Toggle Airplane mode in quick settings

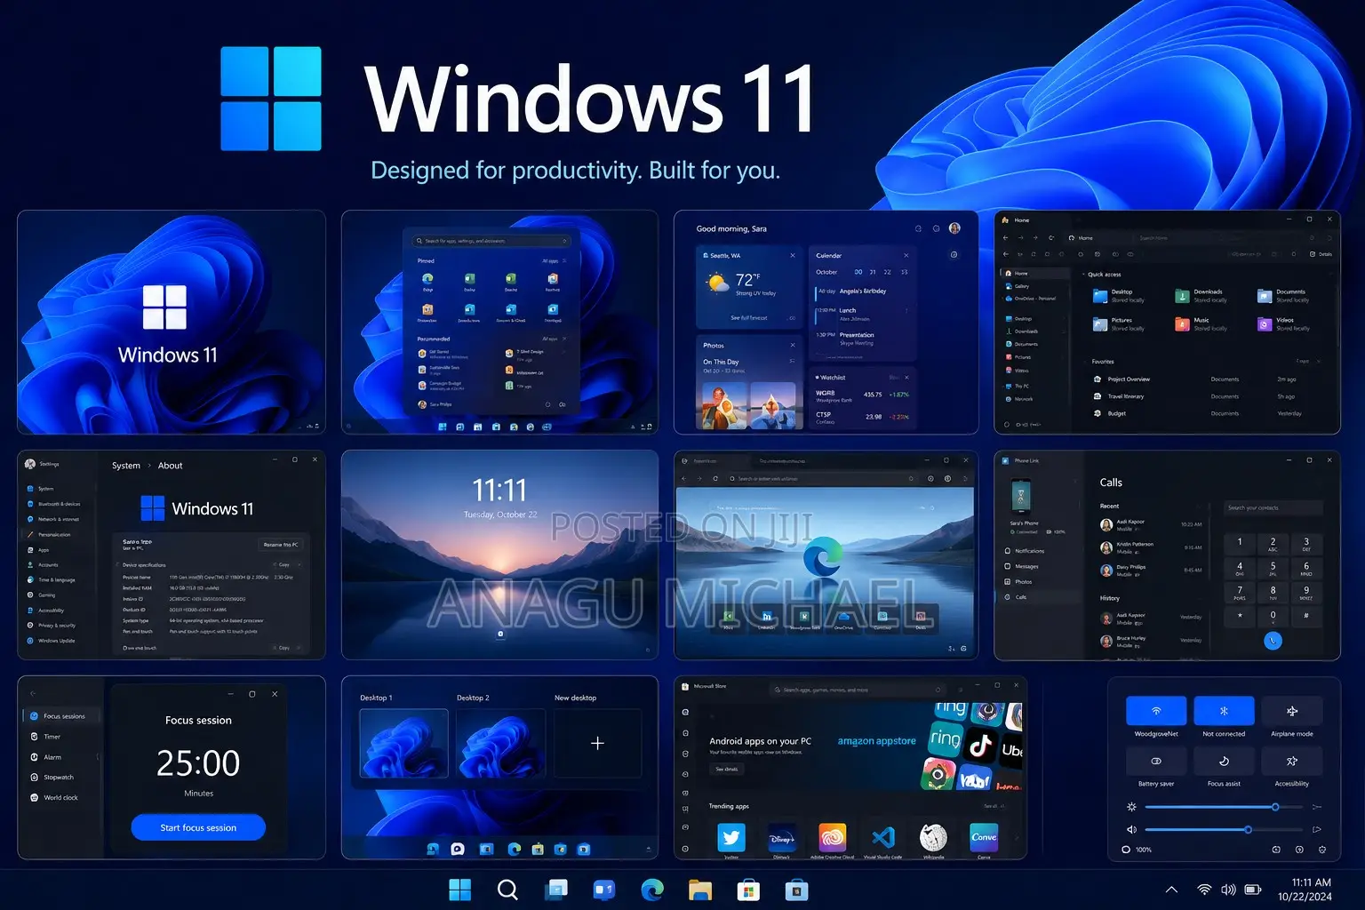tap(1292, 711)
